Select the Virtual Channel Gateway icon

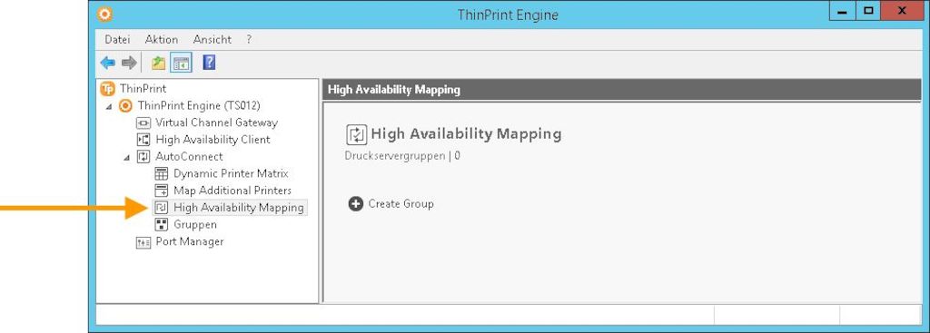(143, 123)
